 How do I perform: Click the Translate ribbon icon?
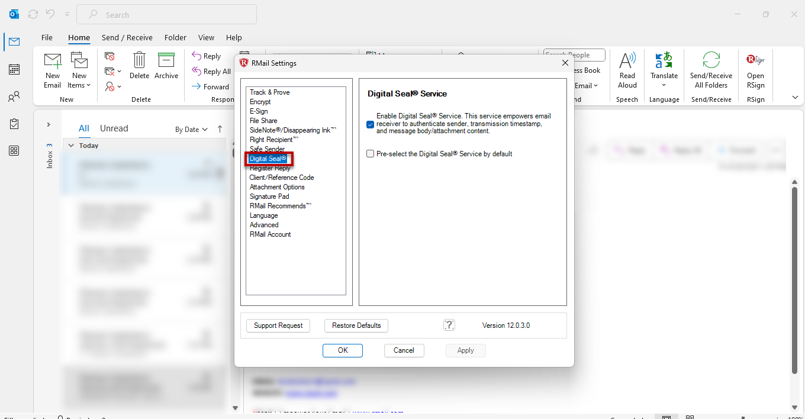(x=664, y=61)
